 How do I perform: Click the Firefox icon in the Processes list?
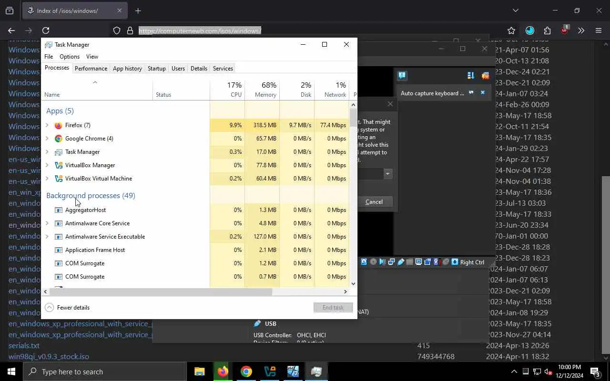58,125
